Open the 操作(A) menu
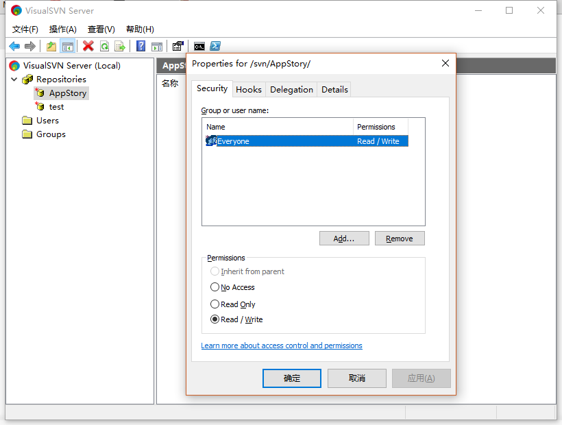This screenshot has height=425, width=562. tap(63, 29)
